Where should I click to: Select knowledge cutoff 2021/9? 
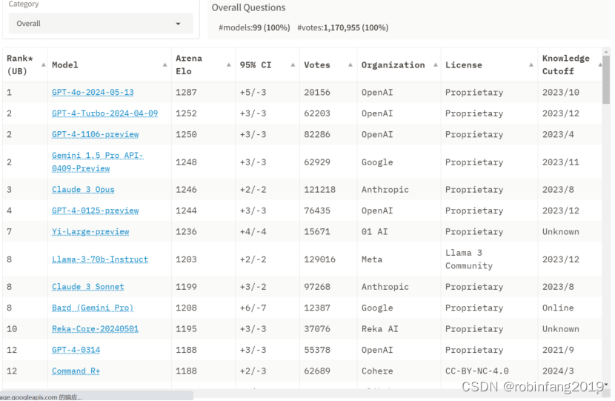coord(558,350)
